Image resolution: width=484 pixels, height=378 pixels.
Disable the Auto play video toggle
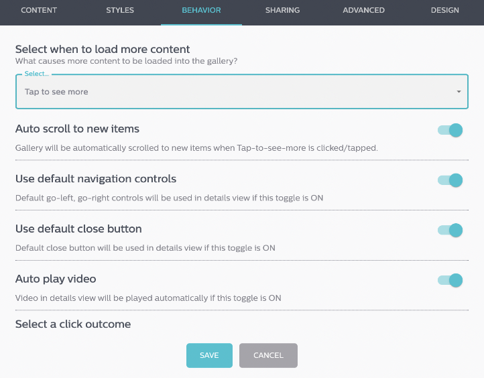click(x=450, y=280)
